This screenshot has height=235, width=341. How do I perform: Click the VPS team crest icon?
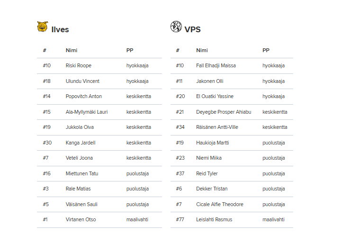click(176, 27)
